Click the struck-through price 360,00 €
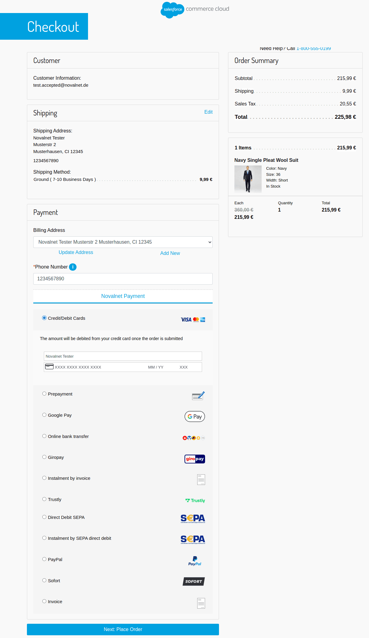Image resolution: width=369 pixels, height=638 pixels. coord(244,210)
